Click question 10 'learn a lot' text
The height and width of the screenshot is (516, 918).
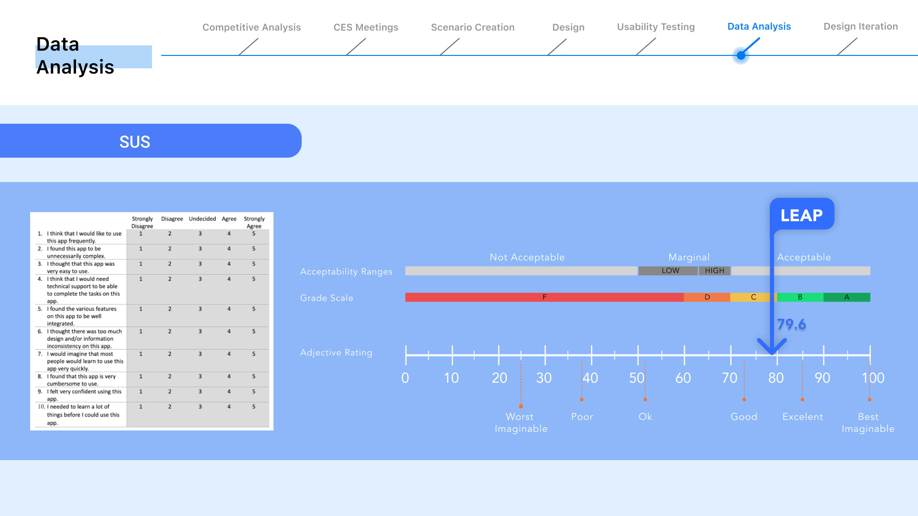[x=83, y=414]
